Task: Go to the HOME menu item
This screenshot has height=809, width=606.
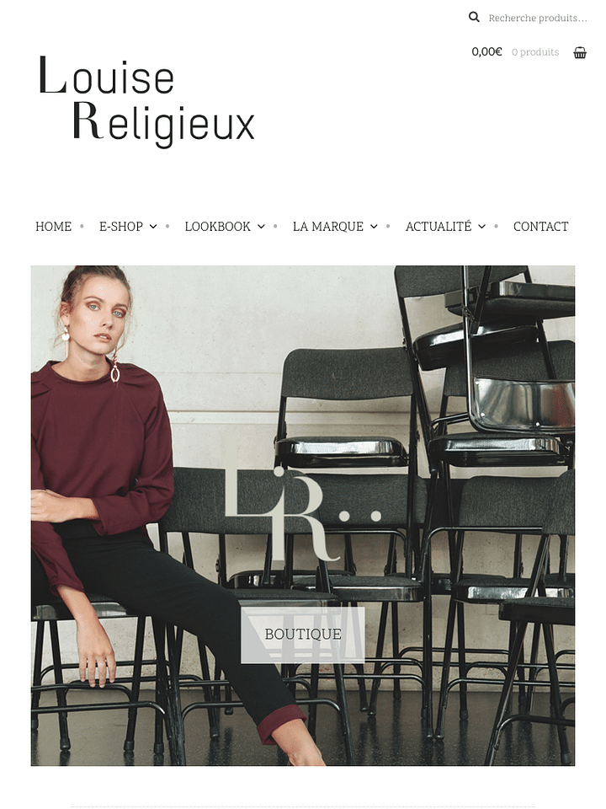Action: tap(54, 227)
